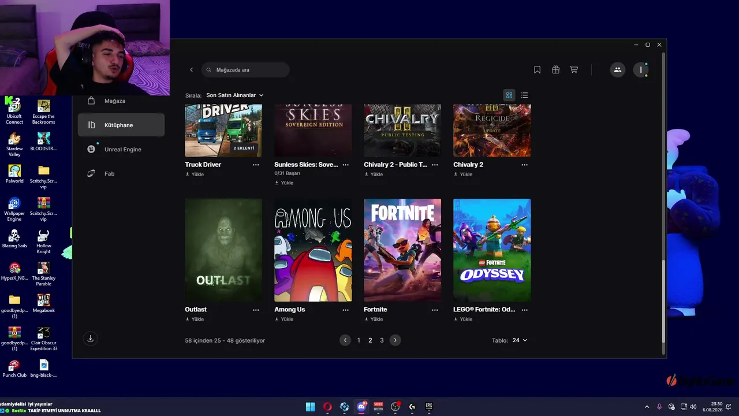This screenshot has height=416, width=739.
Task: Select the Hollow Knight desktop shortcut
Action: [44, 242]
